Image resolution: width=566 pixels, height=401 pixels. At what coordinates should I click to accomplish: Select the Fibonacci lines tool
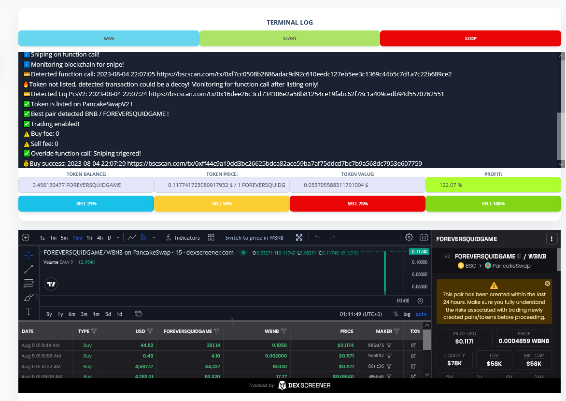(x=28, y=283)
